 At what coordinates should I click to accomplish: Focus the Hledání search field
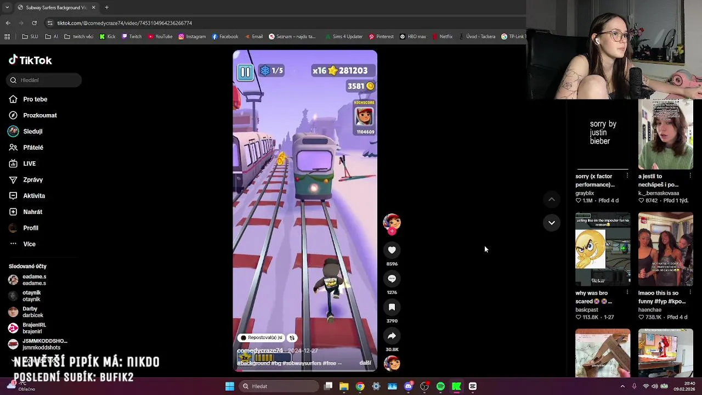tap(44, 80)
